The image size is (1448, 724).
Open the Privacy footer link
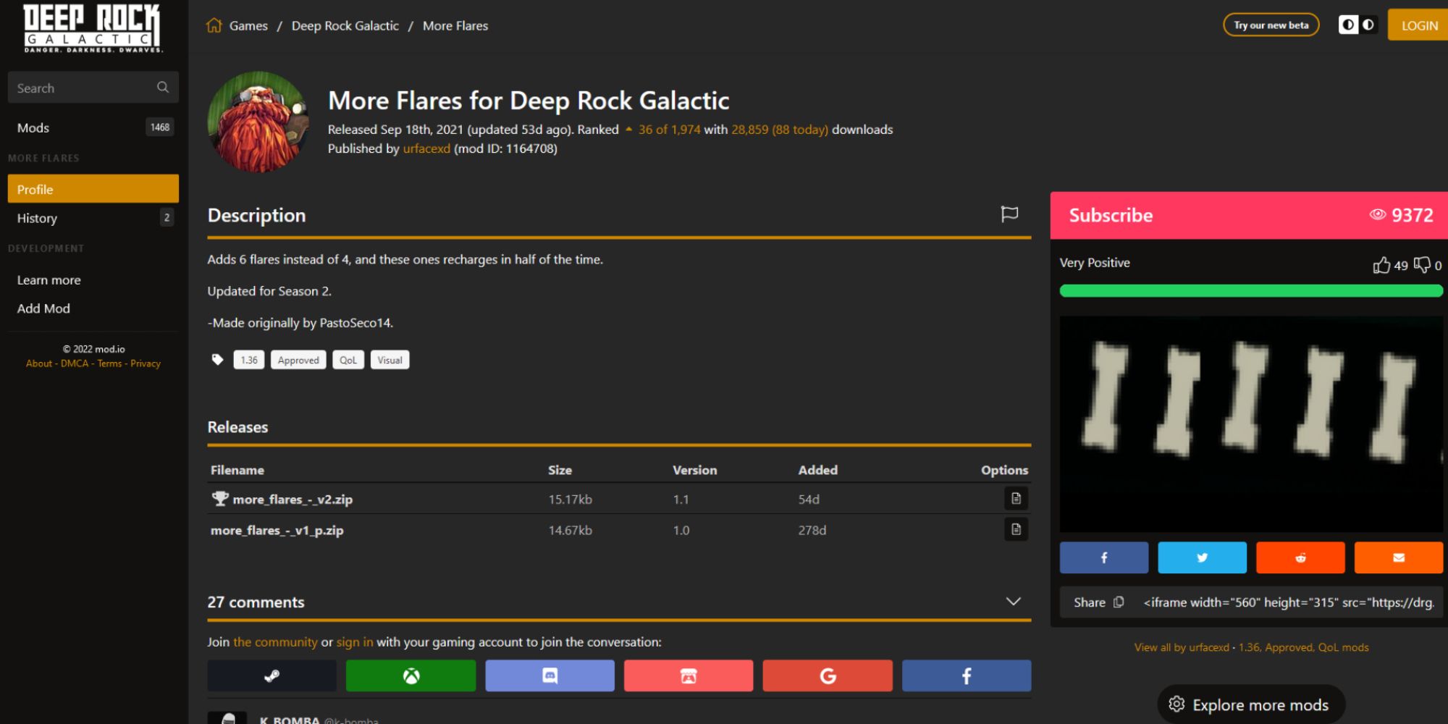(x=146, y=363)
